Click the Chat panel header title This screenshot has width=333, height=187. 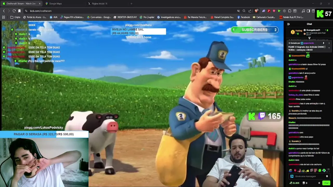tap(309, 24)
